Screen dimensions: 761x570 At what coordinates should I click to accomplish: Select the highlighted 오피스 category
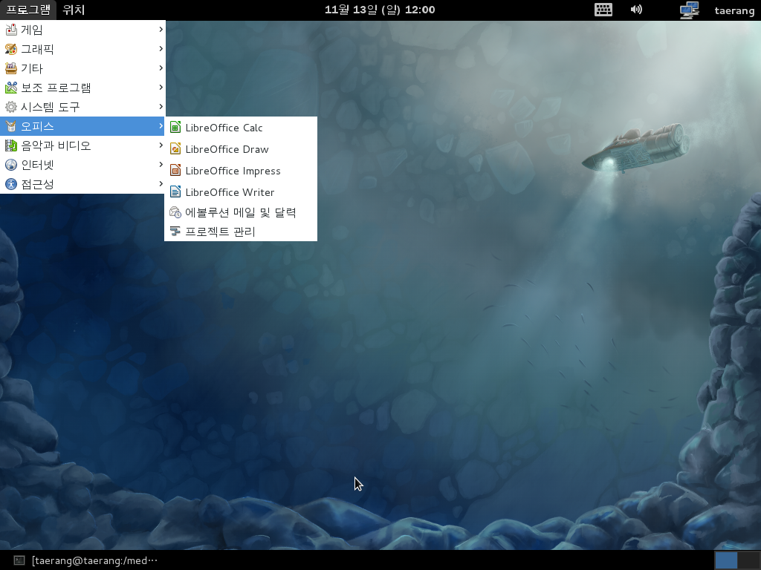pyautogui.click(x=82, y=126)
